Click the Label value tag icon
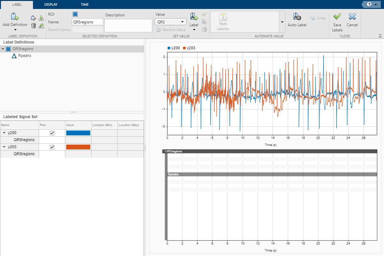The width and height of the screenshot is (384, 256). (x=194, y=17)
